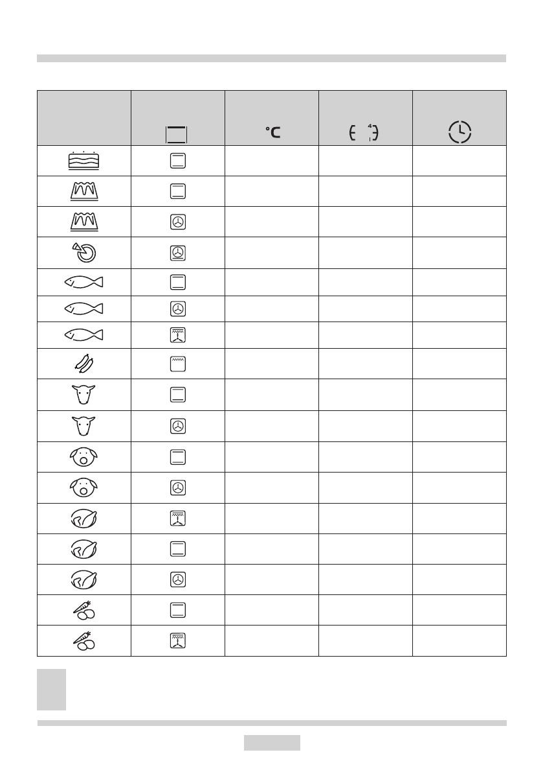
Task: Click the degrees Celsius symbol in header
Action: point(272,134)
